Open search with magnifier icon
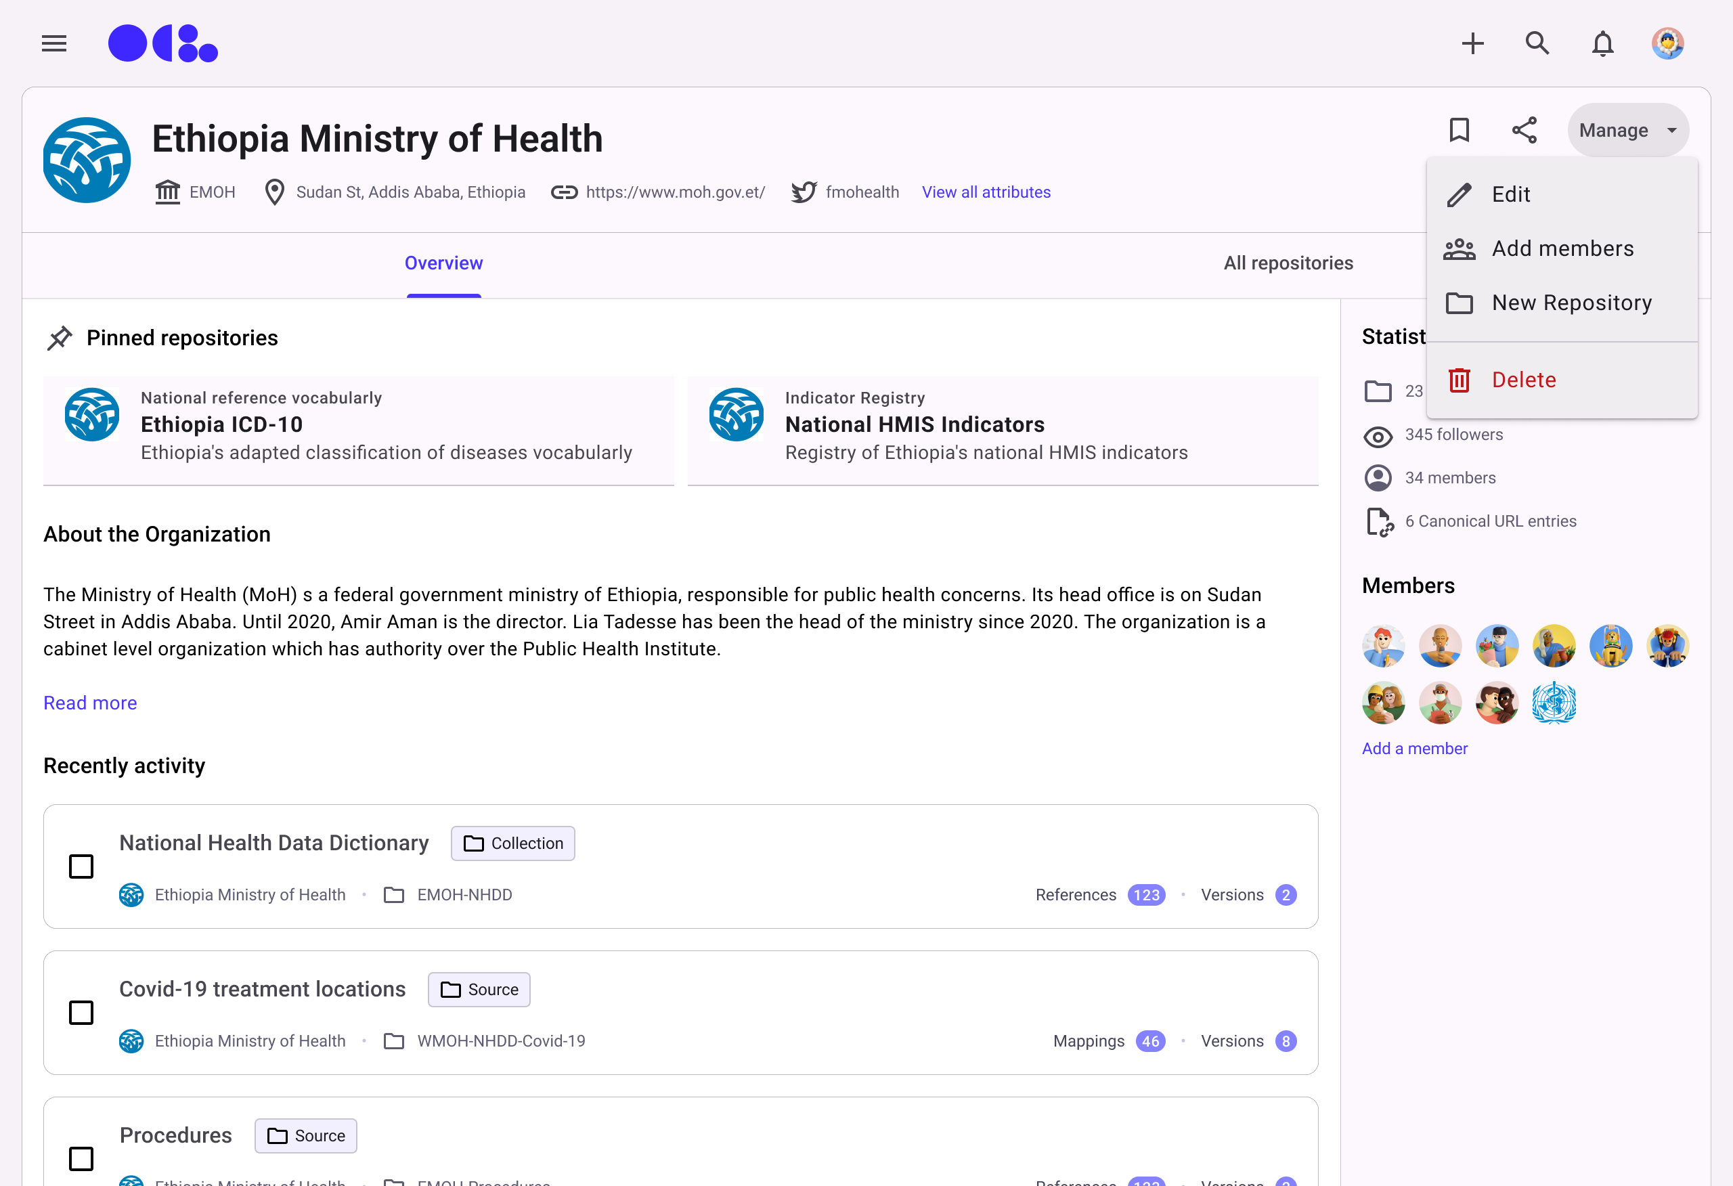This screenshot has width=1733, height=1186. pyautogui.click(x=1537, y=43)
